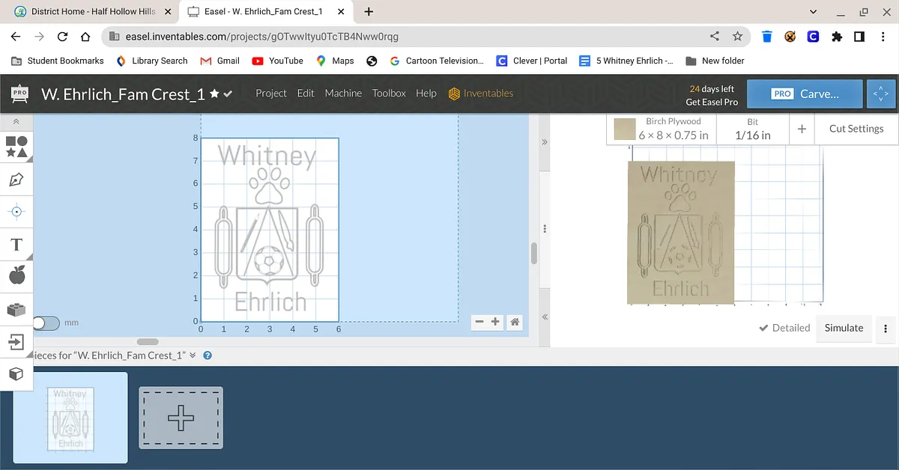The image size is (899, 470).
Task: Zoom out with the minus button
Action: [x=479, y=322]
